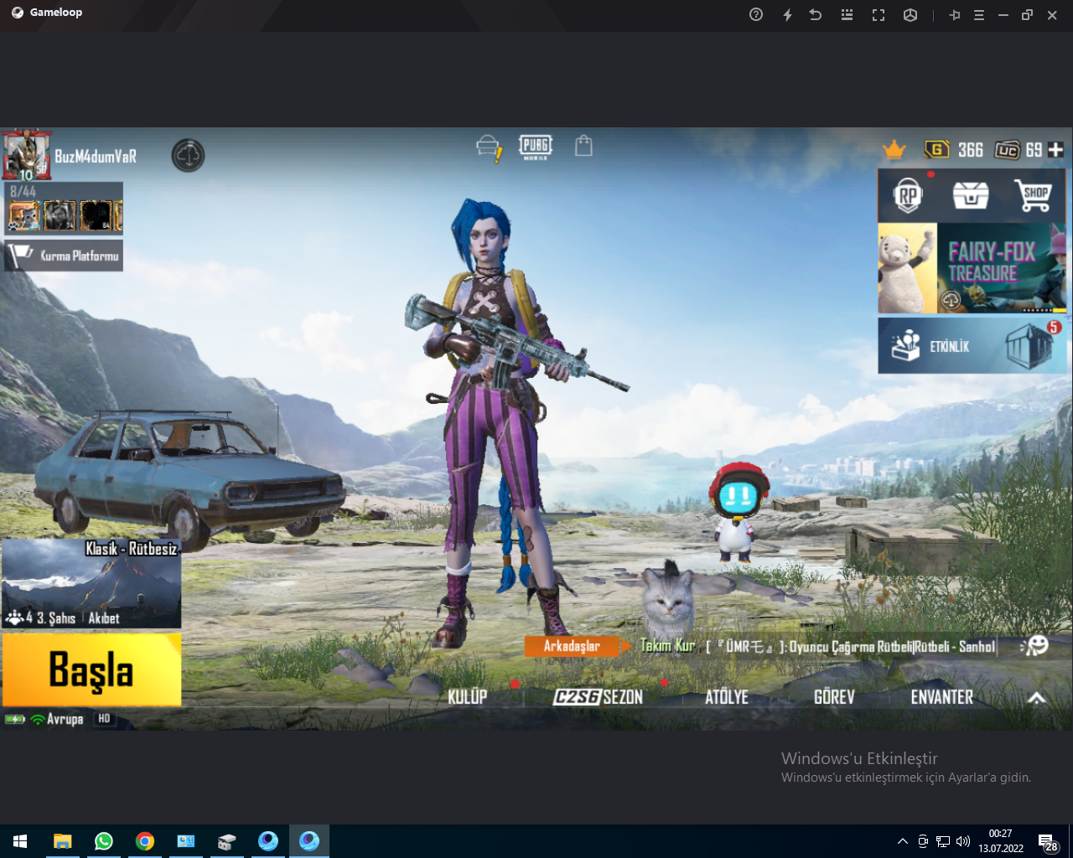Click the Gameloop back arrow icon
The height and width of the screenshot is (858, 1073).
[x=816, y=15]
